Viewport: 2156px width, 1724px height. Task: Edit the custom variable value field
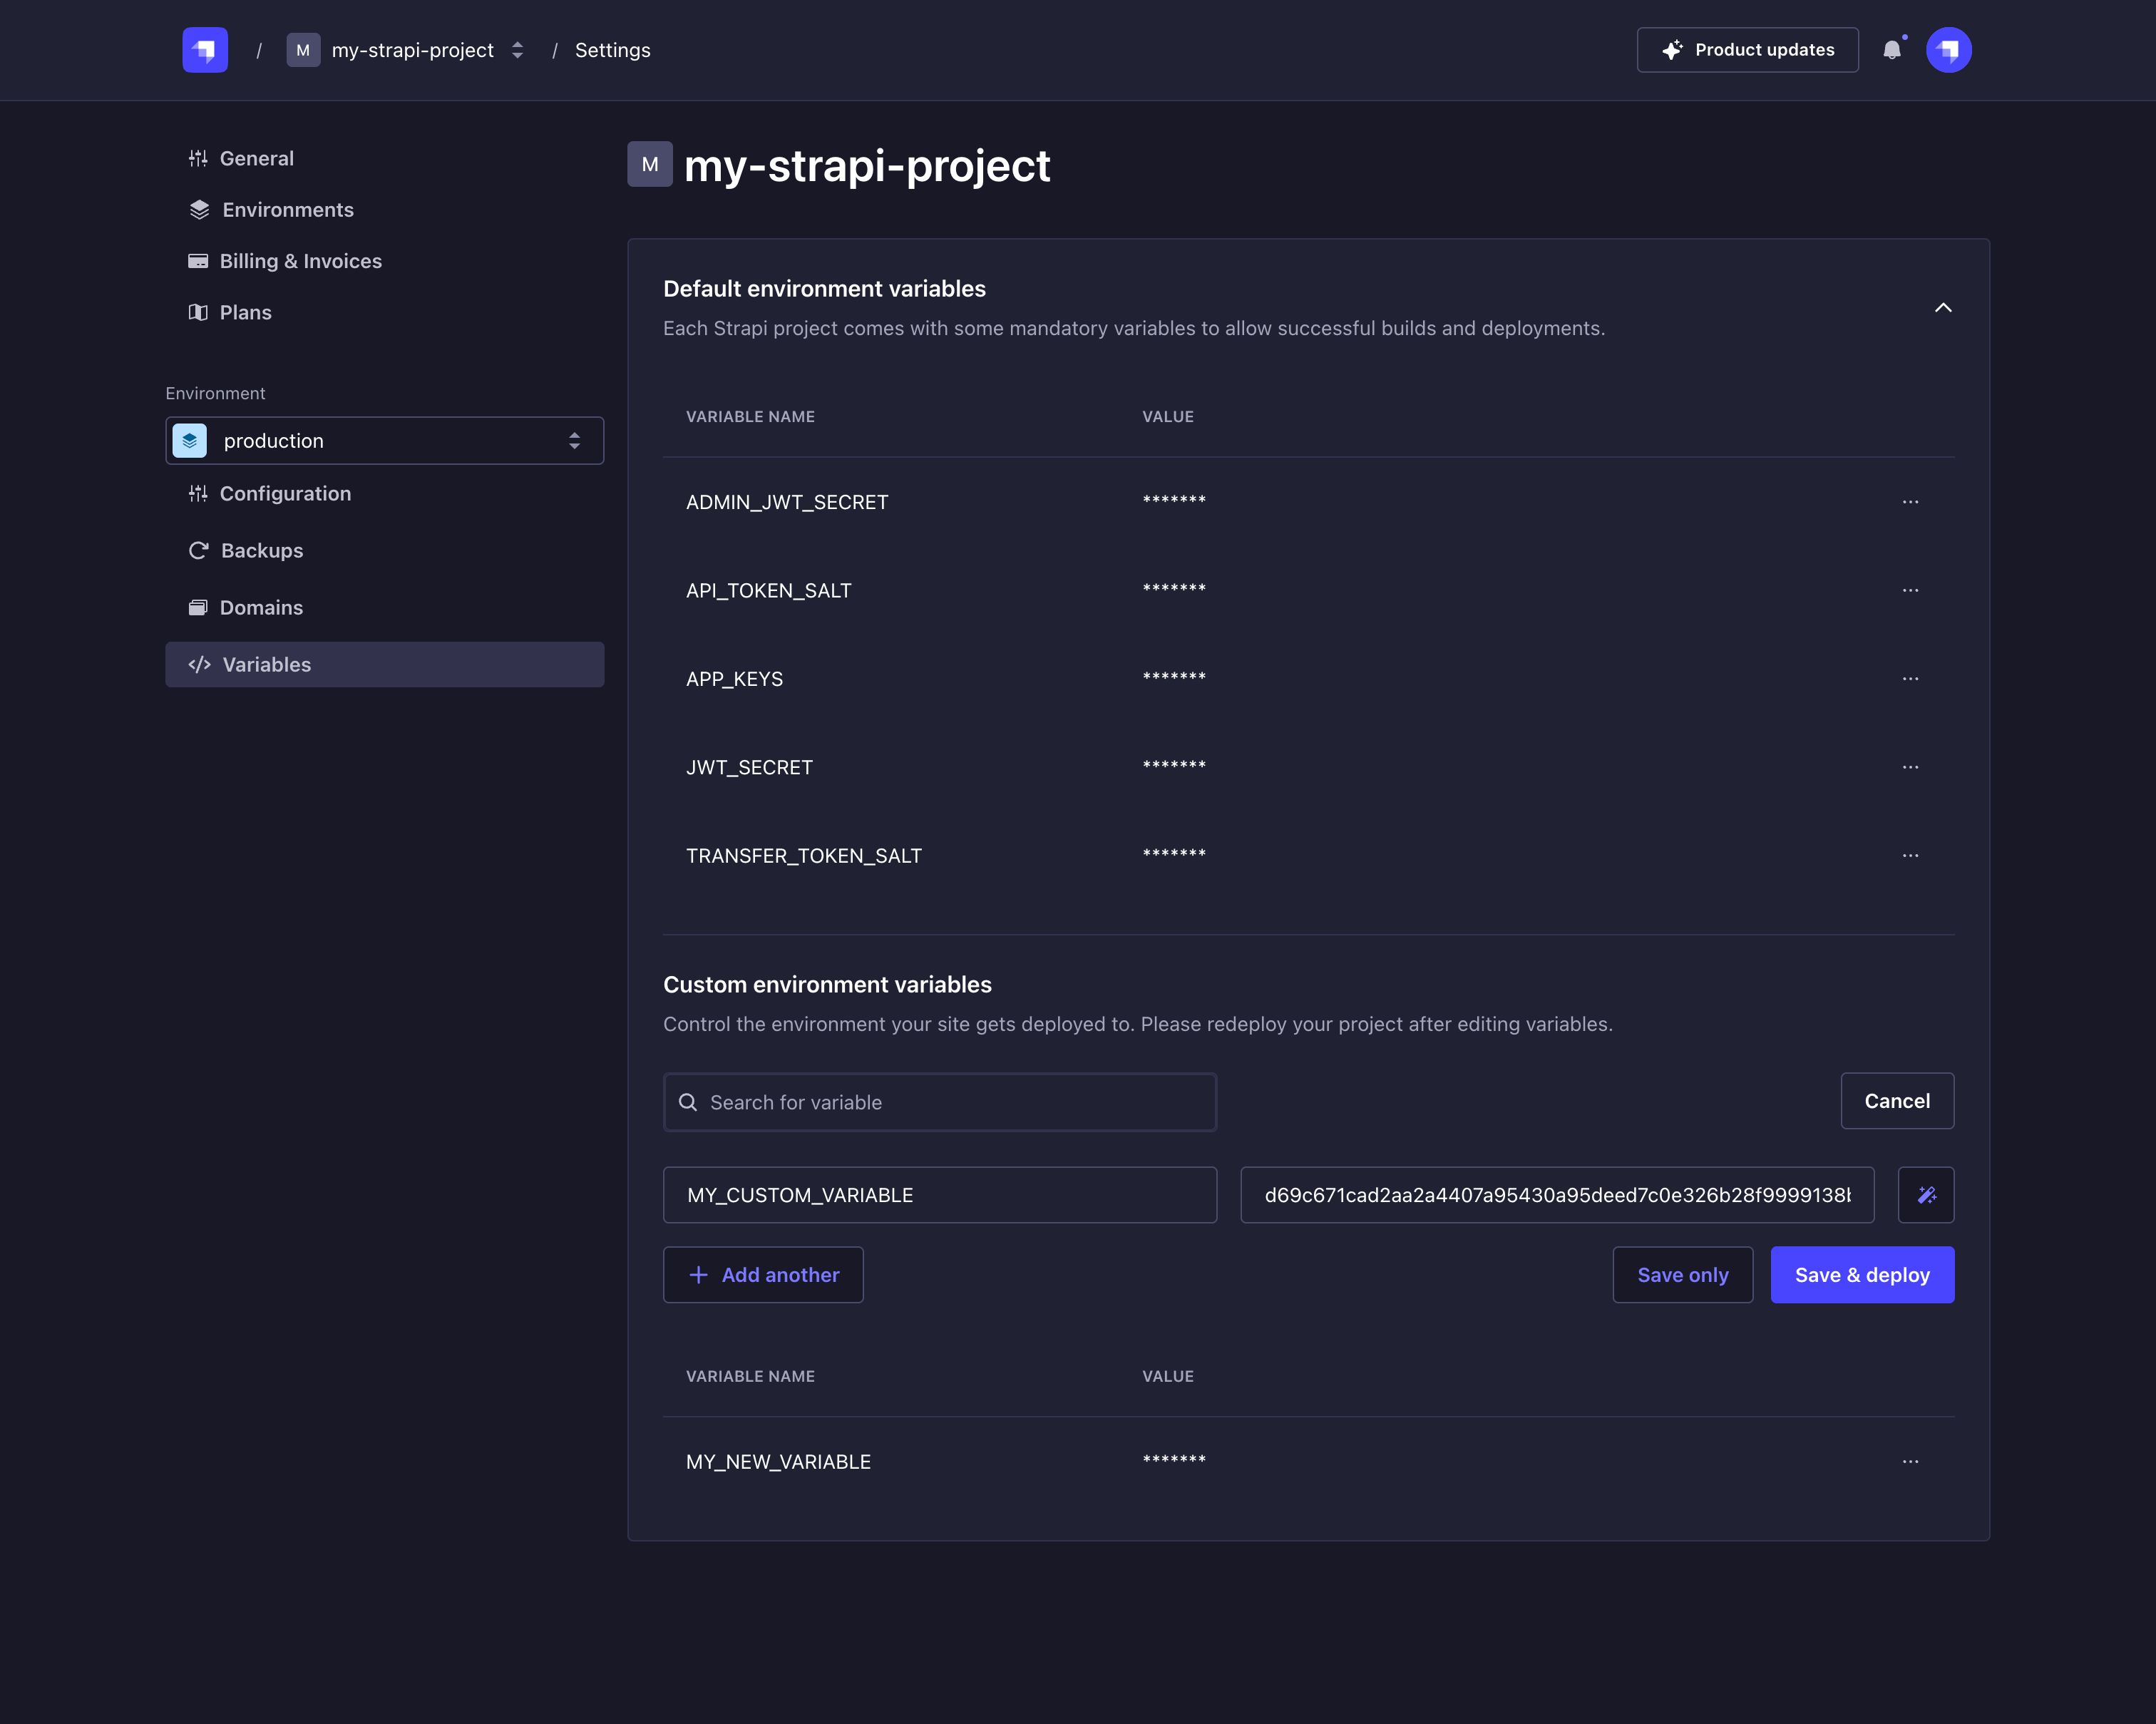click(1557, 1195)
